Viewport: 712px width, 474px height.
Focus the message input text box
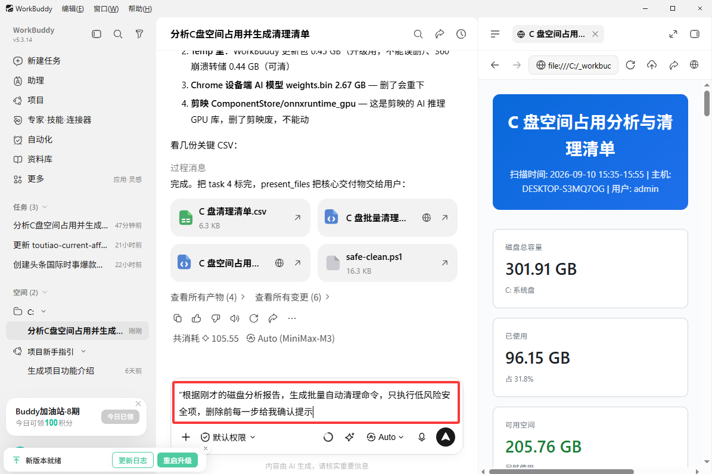click(316, 403)
